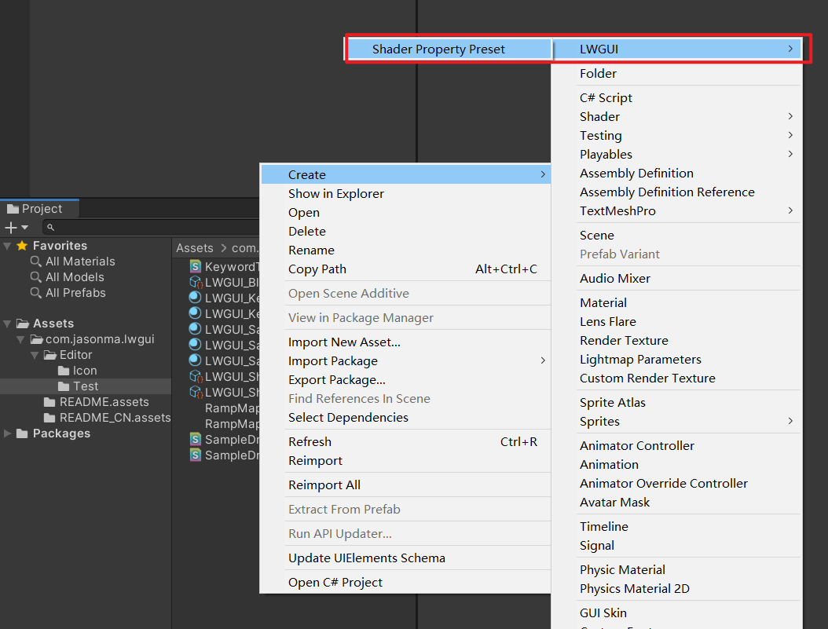Click the Test folder icon
Screen dimensions: 828x629
[x=64, y=386]
